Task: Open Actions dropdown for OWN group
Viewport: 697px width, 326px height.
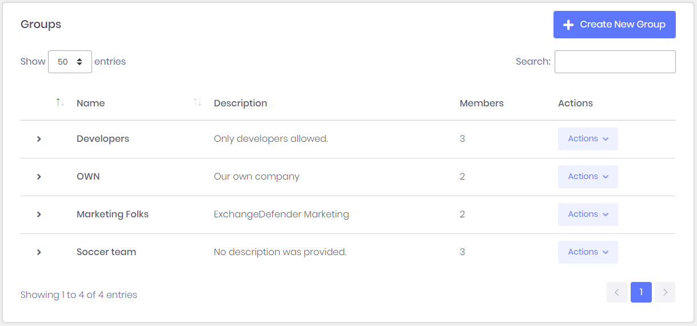Action: point(588,177)
